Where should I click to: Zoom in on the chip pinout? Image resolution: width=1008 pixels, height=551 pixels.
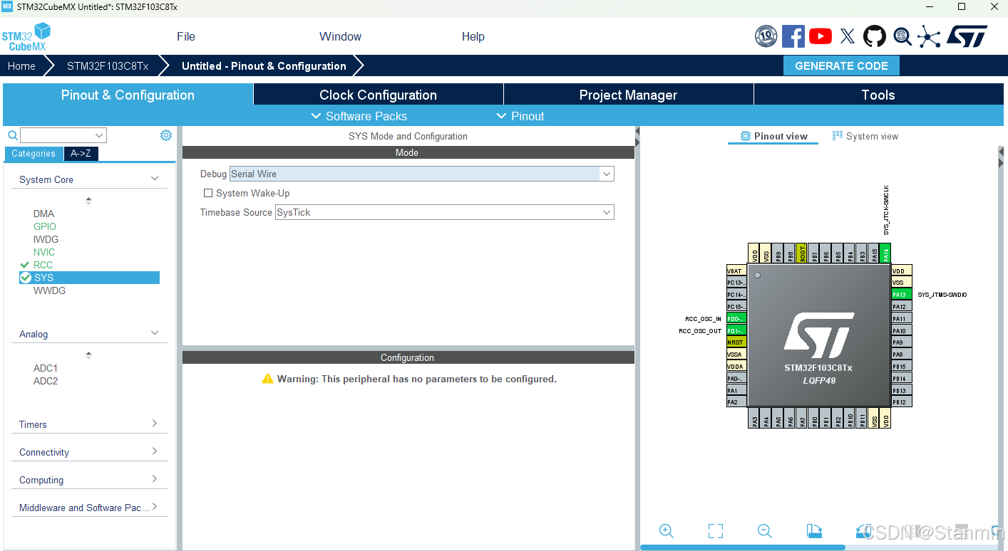pyautogui.click(x=666, y=530)
